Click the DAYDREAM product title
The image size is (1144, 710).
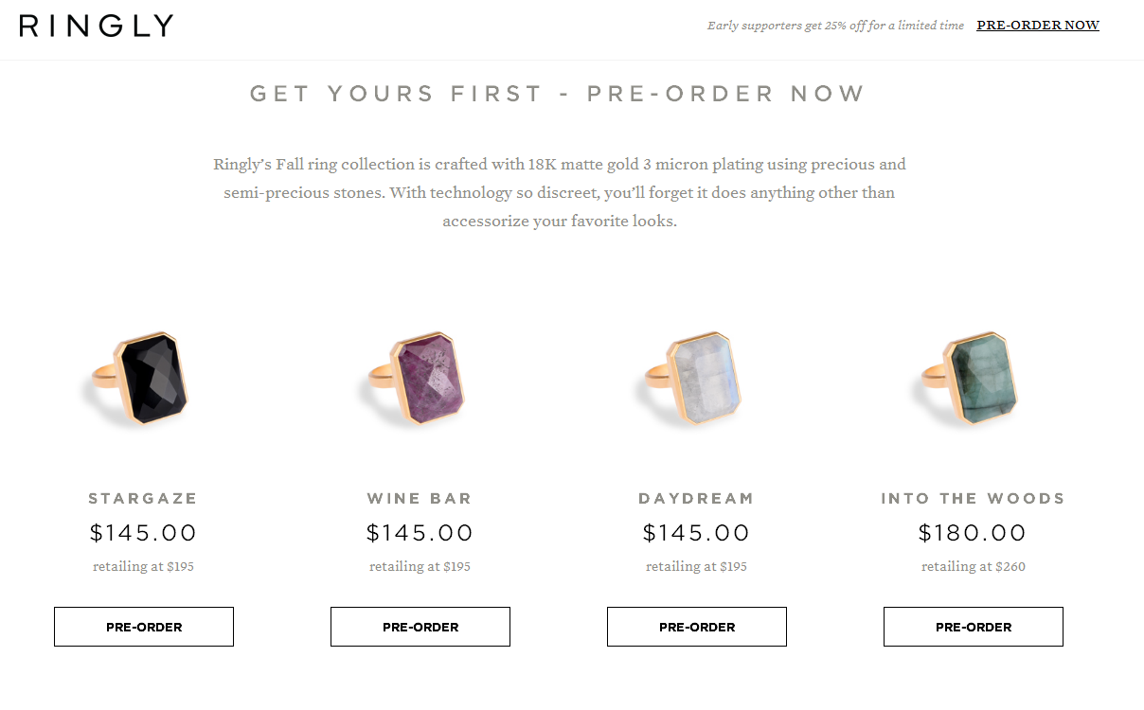pos(696,499)
